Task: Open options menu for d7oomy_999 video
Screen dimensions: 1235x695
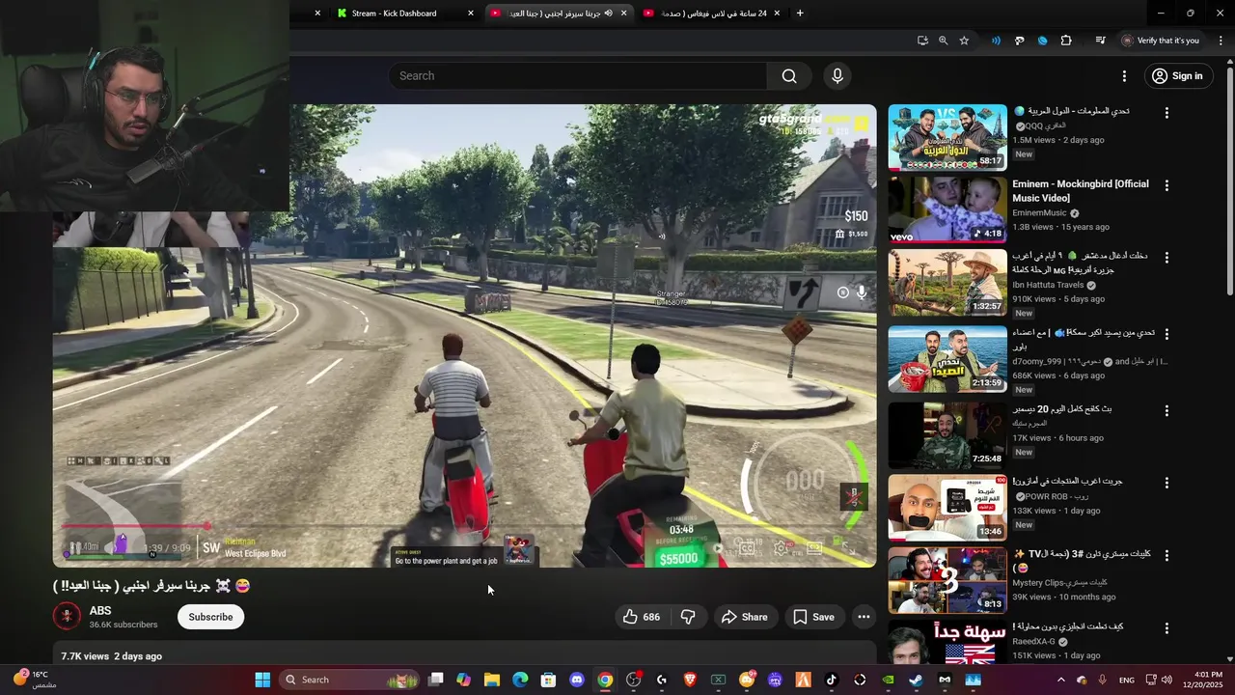Action: click(x=1166, y=334)
